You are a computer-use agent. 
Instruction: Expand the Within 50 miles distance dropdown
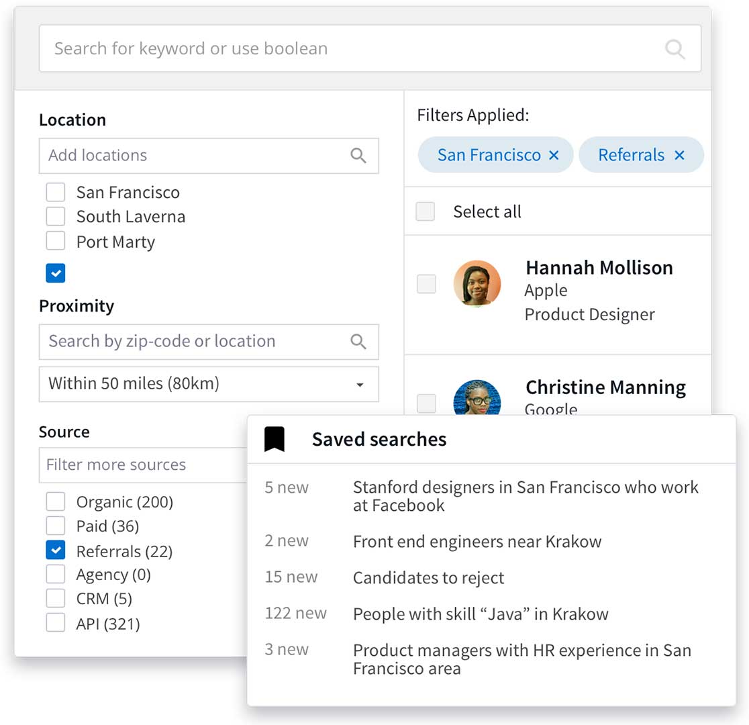pos(209,384)
